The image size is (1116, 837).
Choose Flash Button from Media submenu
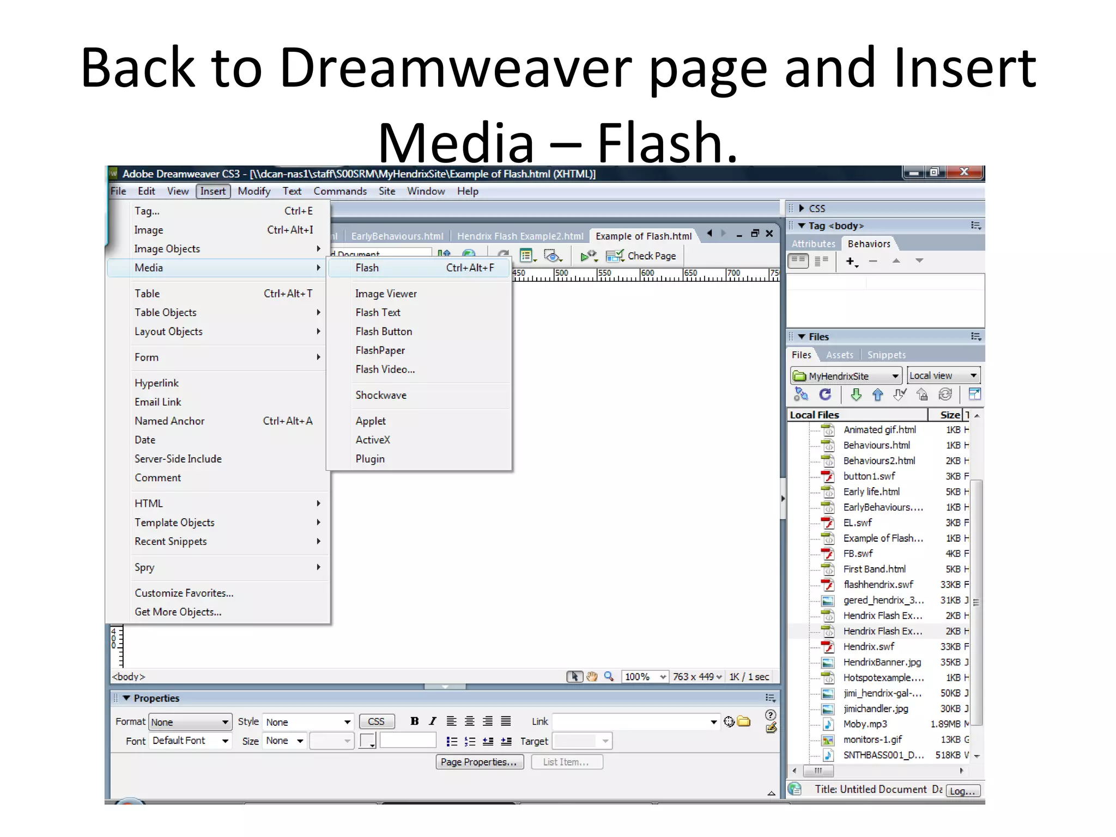point(420,331)
